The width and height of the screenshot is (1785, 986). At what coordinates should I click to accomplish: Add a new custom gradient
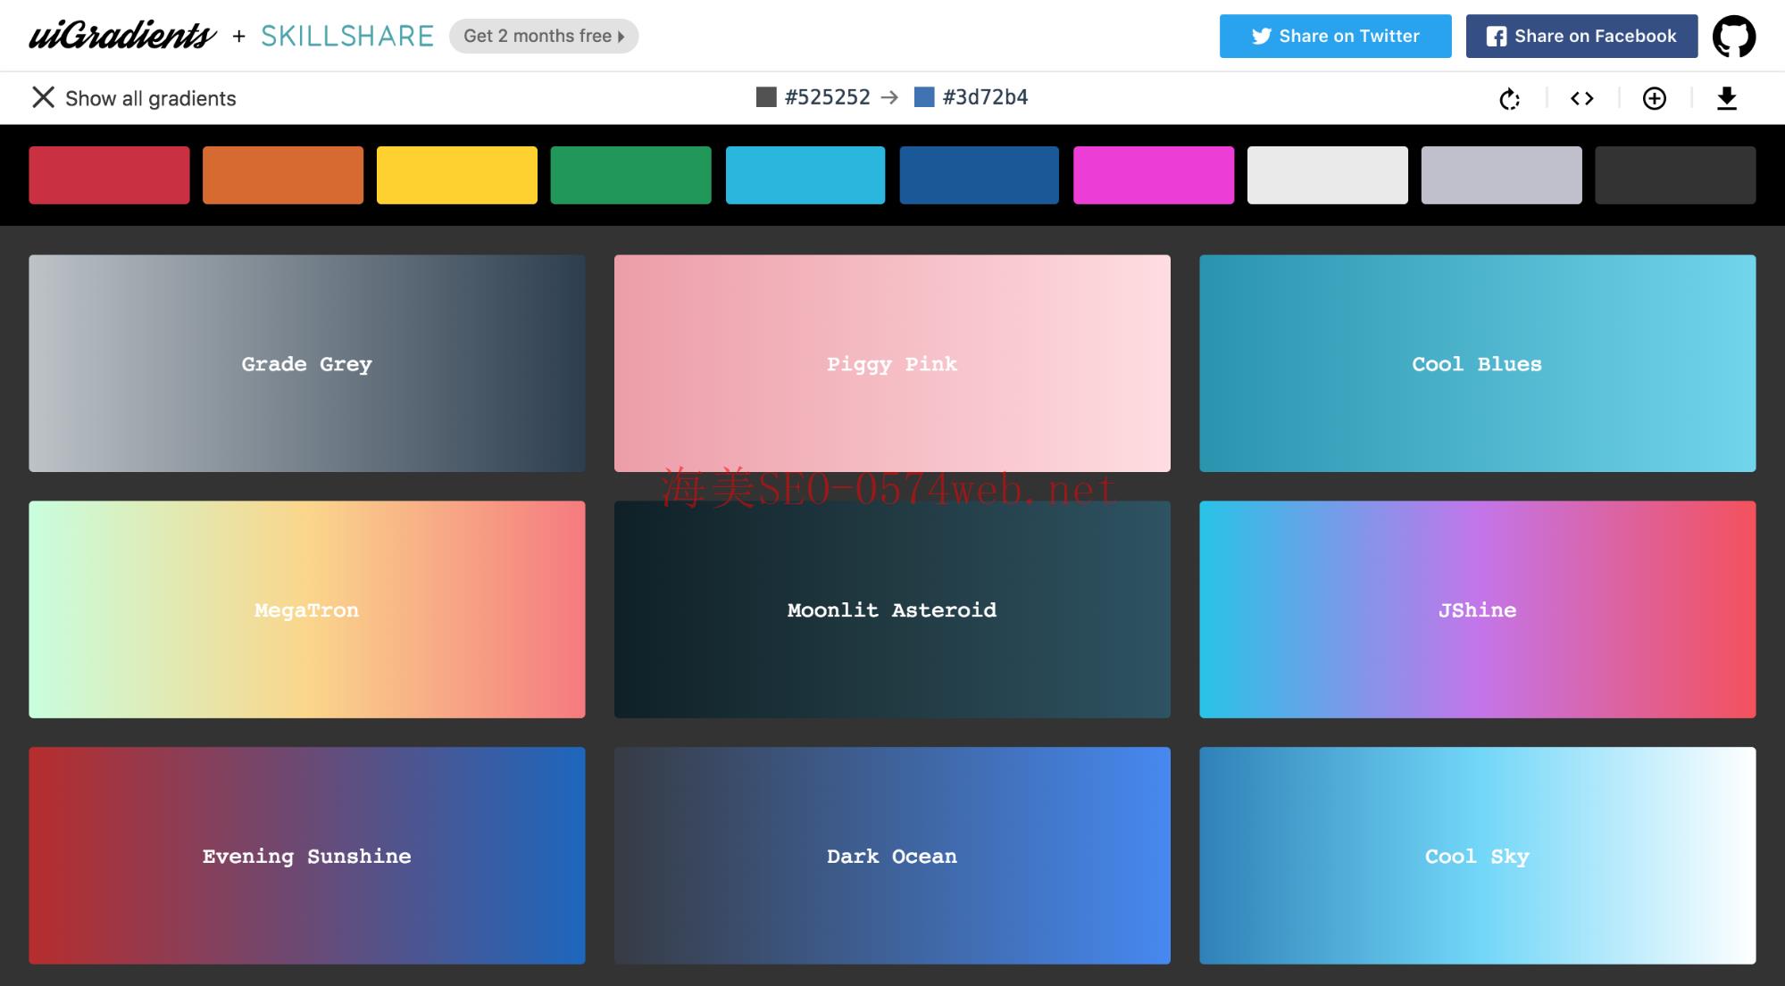click(x=1655, y=98)
